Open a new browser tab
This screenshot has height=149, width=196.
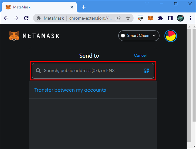83,7
